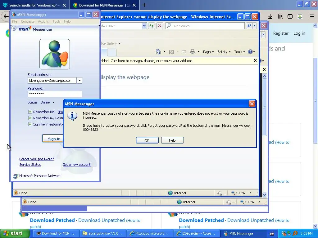This screenshot has width=318, height=238.
Task: Toggle Firefox sidebar icon
Action: tap(290, 17)
